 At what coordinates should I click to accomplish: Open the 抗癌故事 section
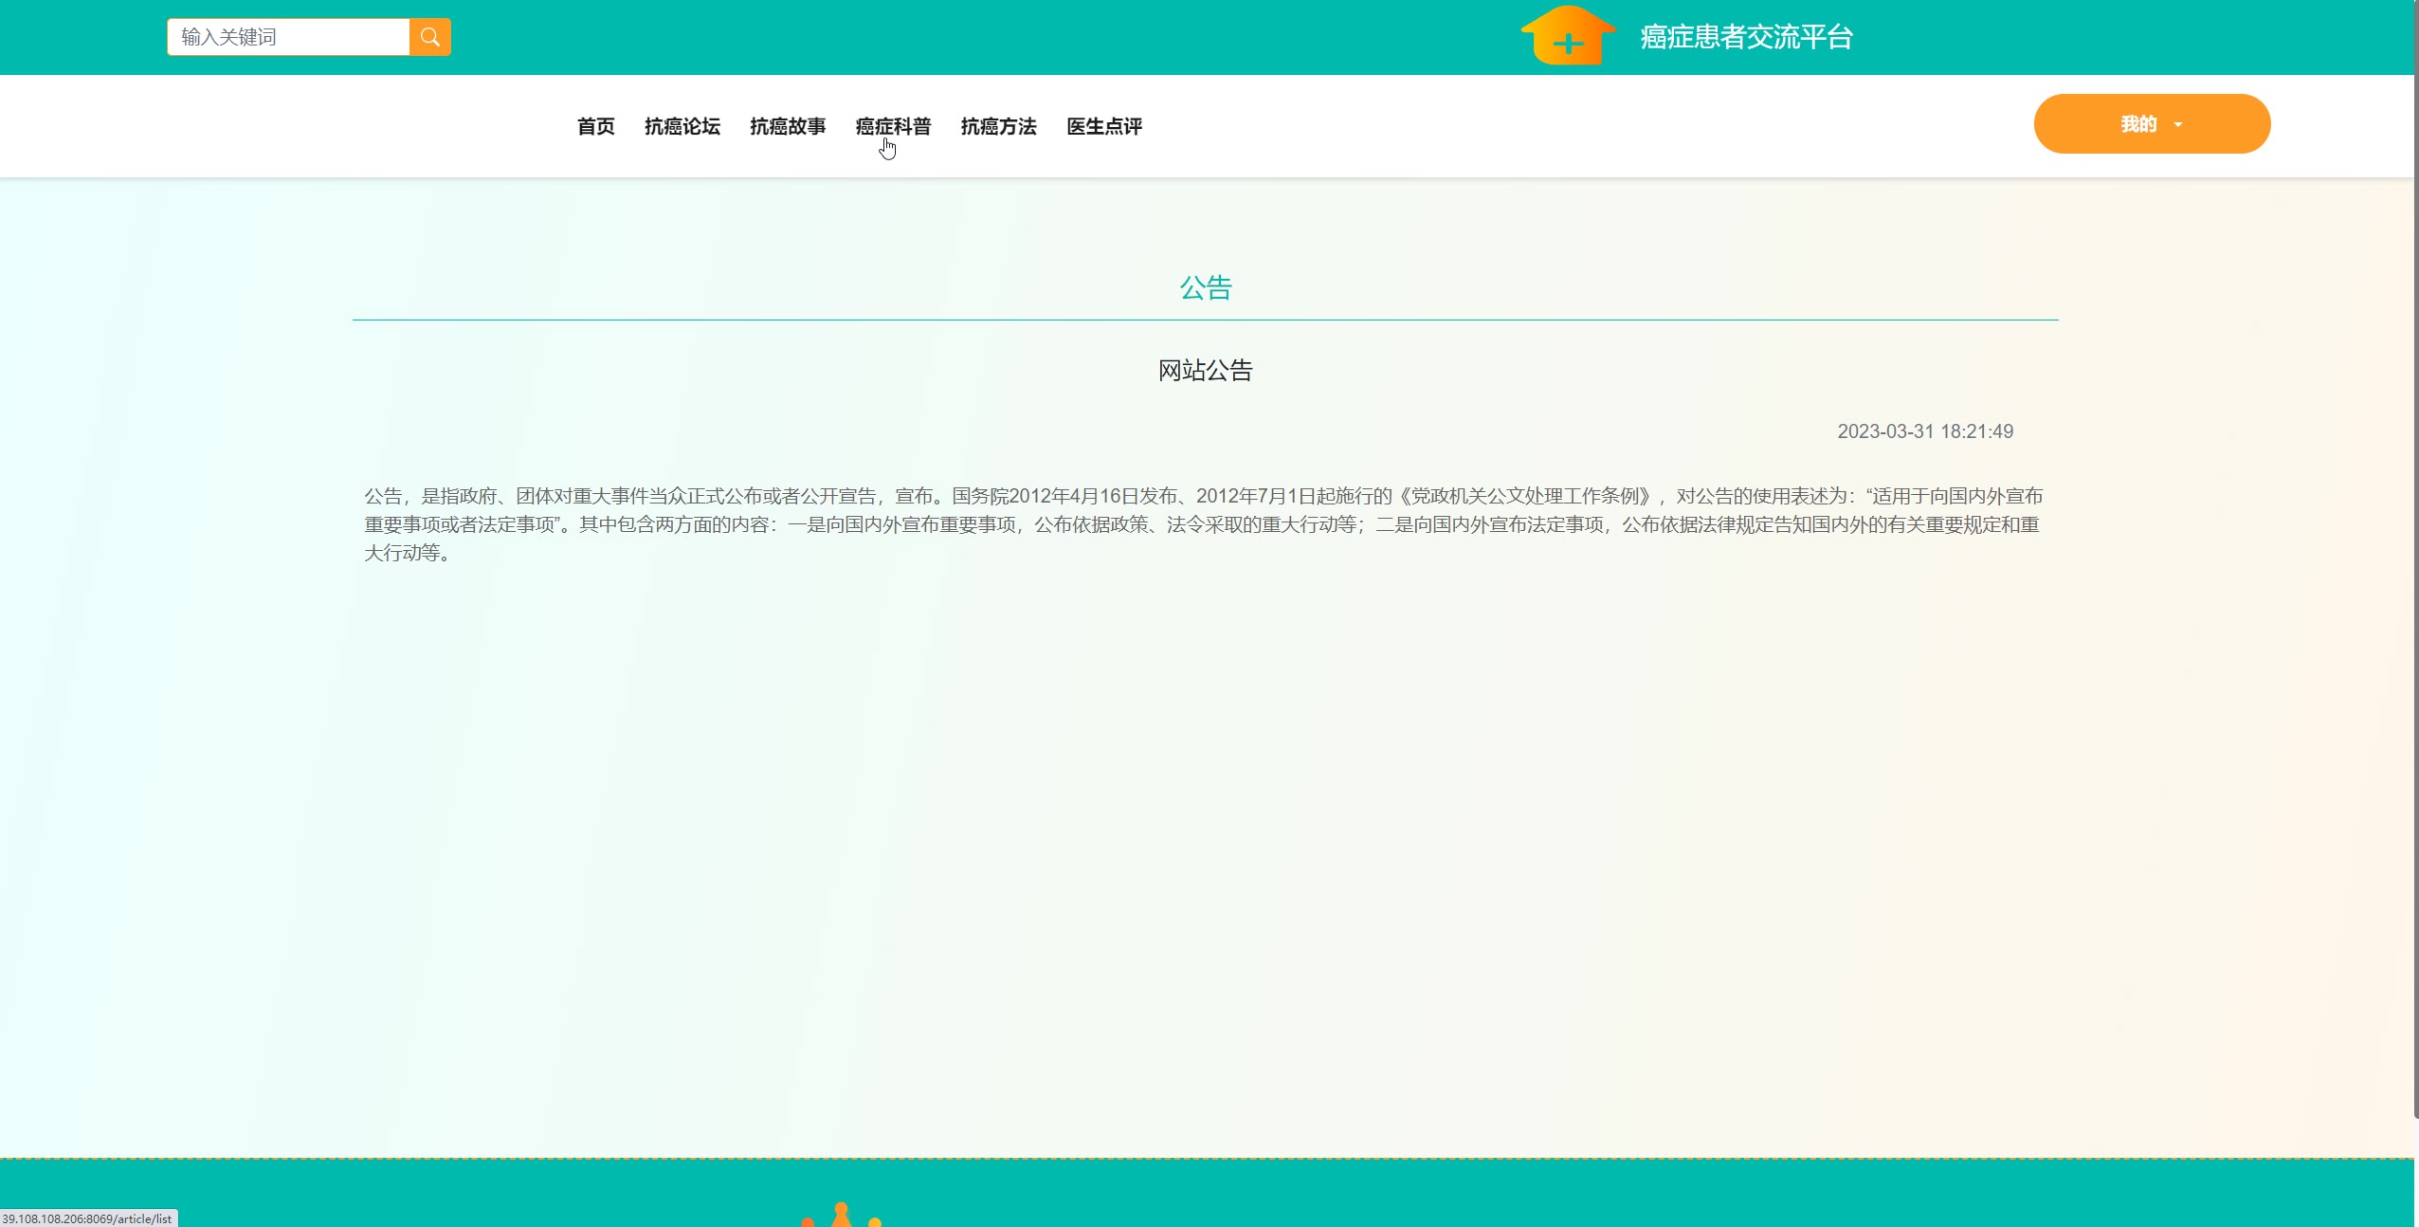(788, 126)
